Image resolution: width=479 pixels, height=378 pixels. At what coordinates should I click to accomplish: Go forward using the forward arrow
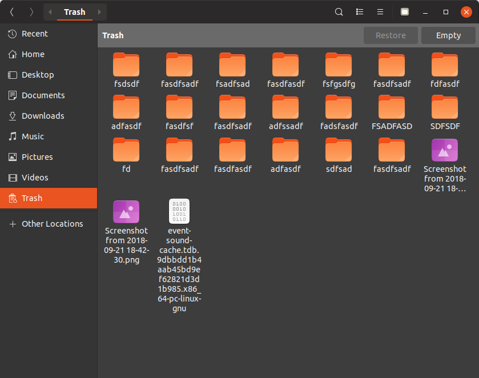tap(31, 12)
